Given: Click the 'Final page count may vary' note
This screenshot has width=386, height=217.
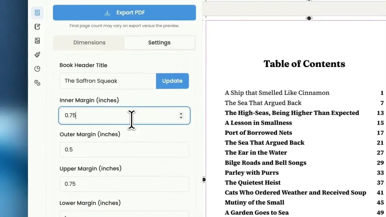Looking at the screenshot, I should point(124,26).
